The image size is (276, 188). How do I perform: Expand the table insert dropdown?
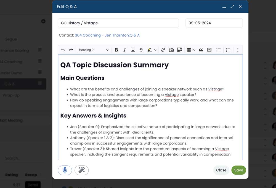pyautogui.click(x=194, y=50)
